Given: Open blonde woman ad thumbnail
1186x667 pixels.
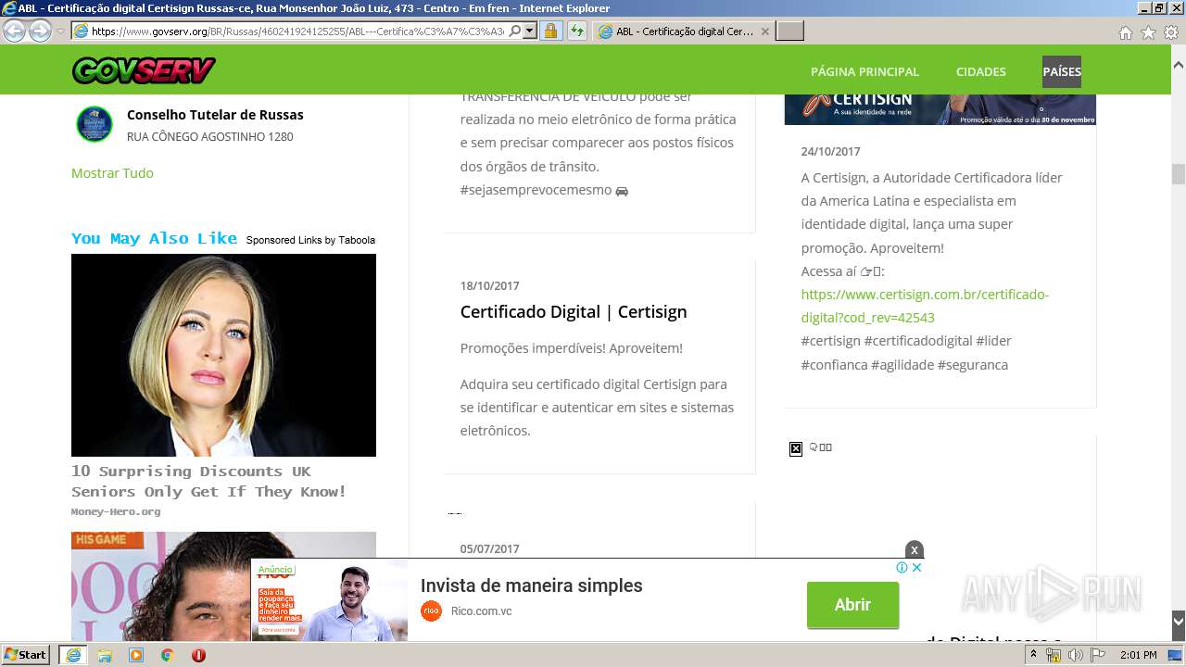Looking at the screenshot, I should click(x=223, y=355).
